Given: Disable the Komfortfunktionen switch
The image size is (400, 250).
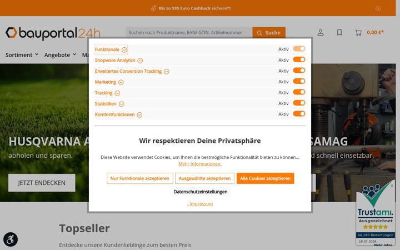Looking at the screenshot, I should click(x=299, y=114).
